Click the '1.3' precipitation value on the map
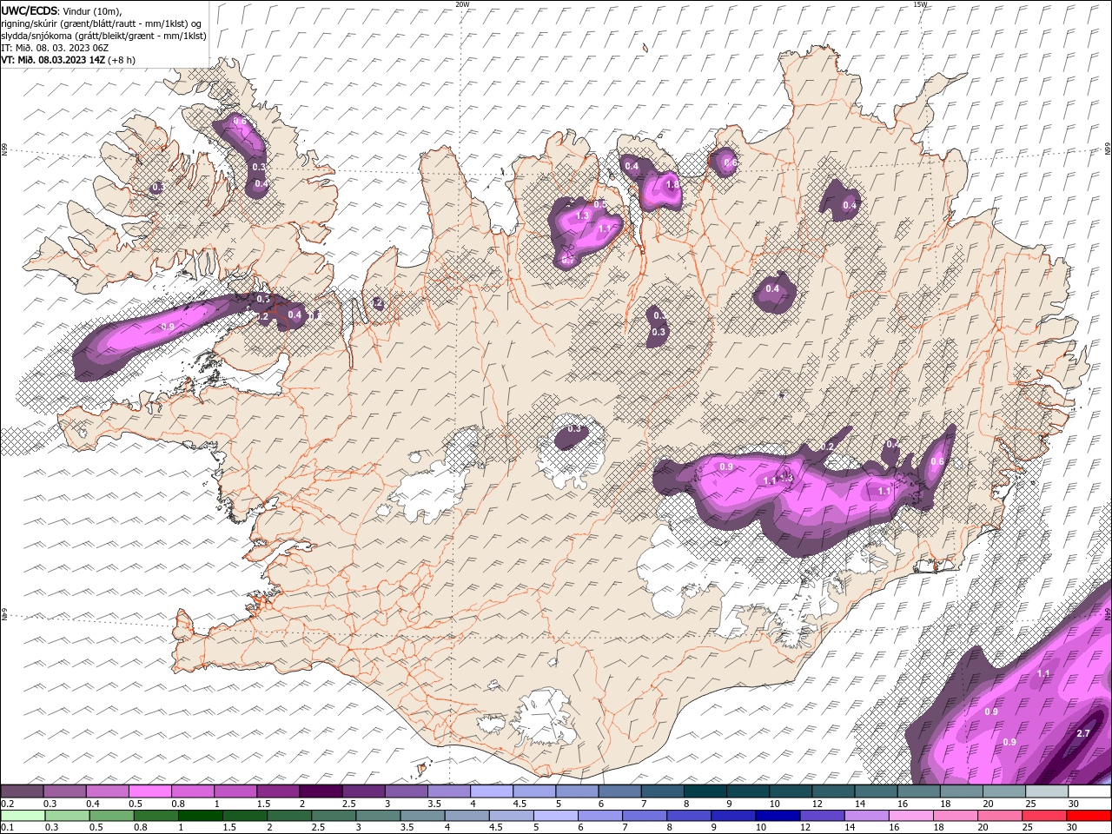 [583, 215]
